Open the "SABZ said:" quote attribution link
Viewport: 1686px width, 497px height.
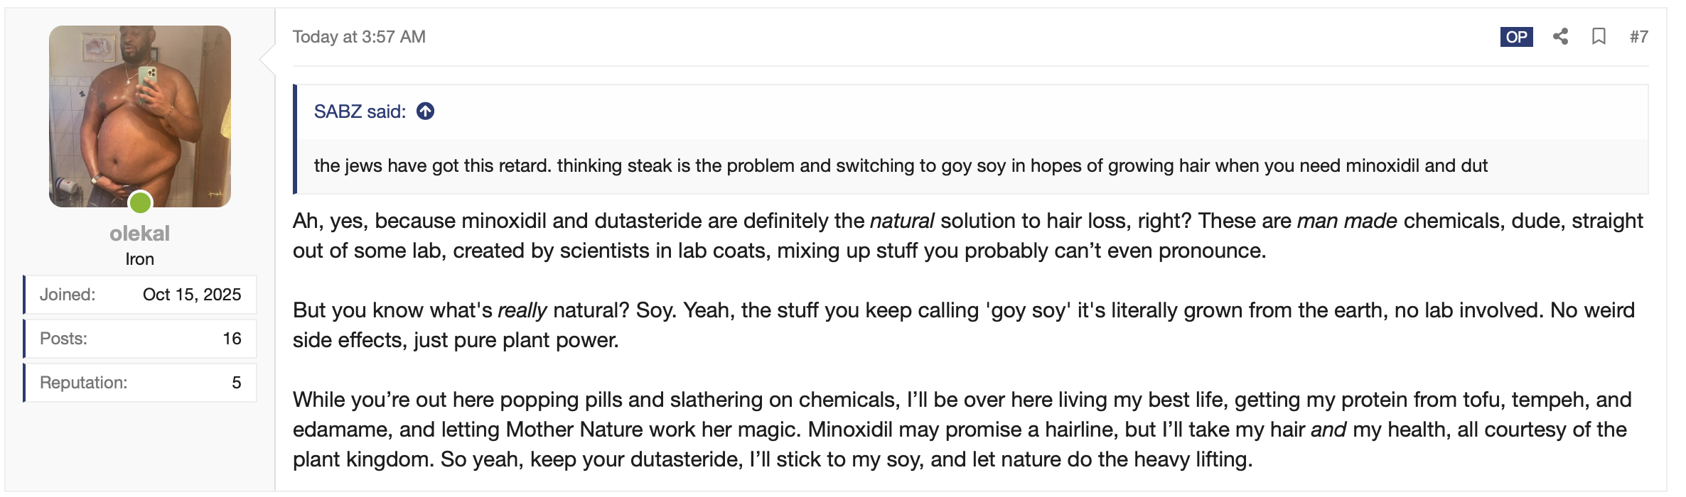360,111
